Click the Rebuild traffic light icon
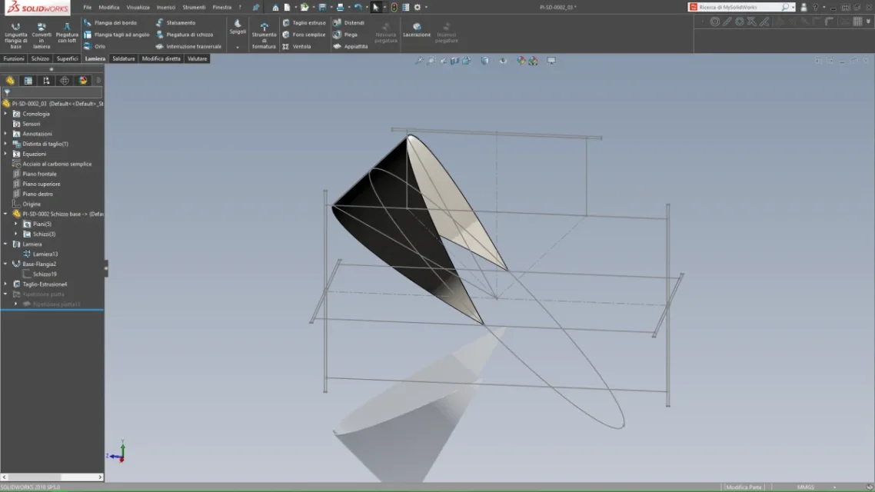This screenshot has width=875, height=492. 394,7
